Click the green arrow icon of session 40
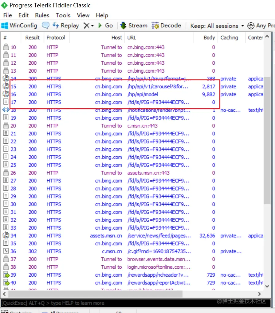Viewport: 275px width, 313px height. (6, 283)
